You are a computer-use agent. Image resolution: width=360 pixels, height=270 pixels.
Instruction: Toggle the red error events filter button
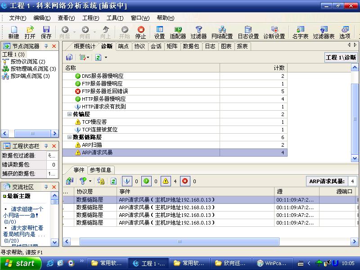pos(185,181)
